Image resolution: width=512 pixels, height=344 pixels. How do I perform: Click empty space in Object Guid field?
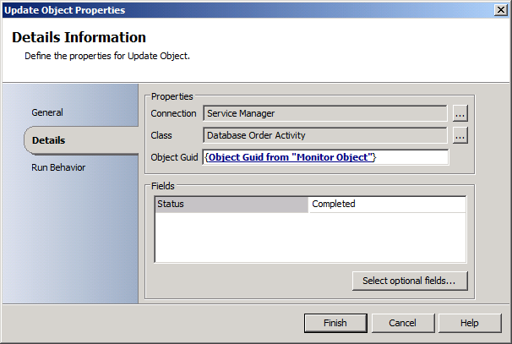click(x=414, y=157)
